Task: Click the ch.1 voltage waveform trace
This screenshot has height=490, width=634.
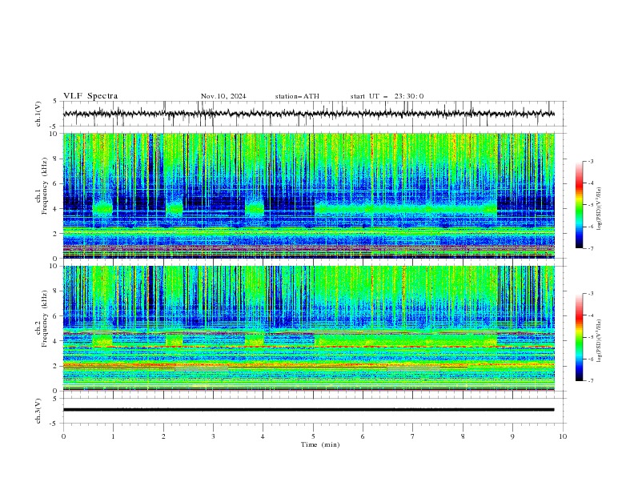Action: tap(308, 114)
